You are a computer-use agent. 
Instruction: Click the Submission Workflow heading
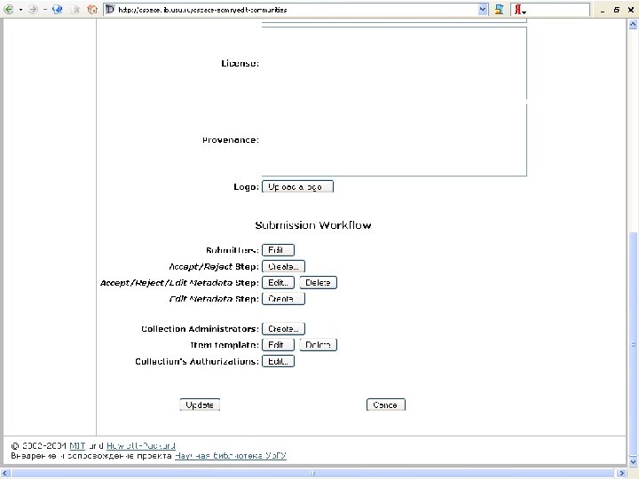pos(313,225)
